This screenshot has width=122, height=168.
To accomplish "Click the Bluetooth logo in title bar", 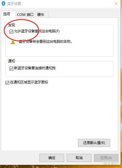I will (x=3, y=3).
